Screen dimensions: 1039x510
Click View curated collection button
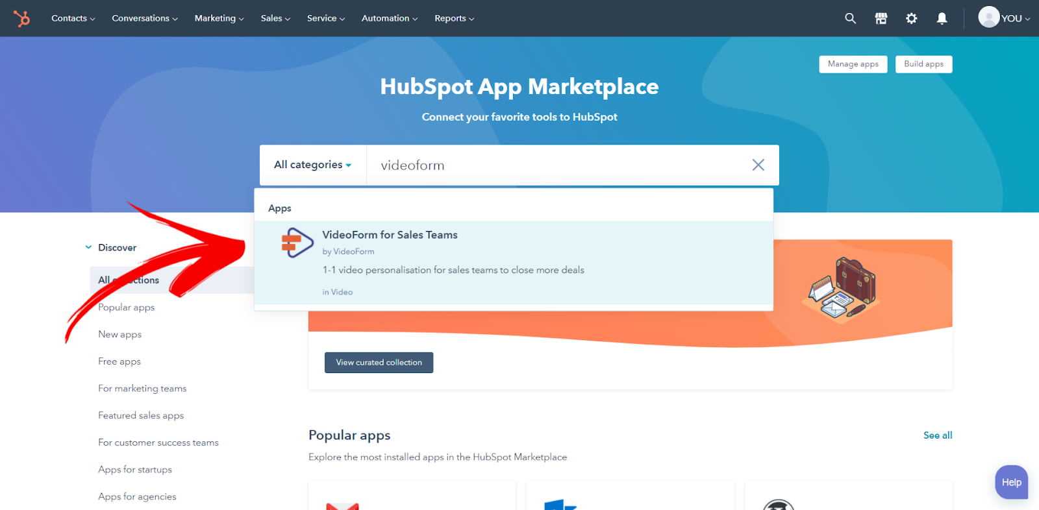tap(379, 363)
